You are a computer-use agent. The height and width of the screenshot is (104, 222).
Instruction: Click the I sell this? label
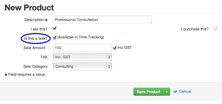[x=39, y=29]
